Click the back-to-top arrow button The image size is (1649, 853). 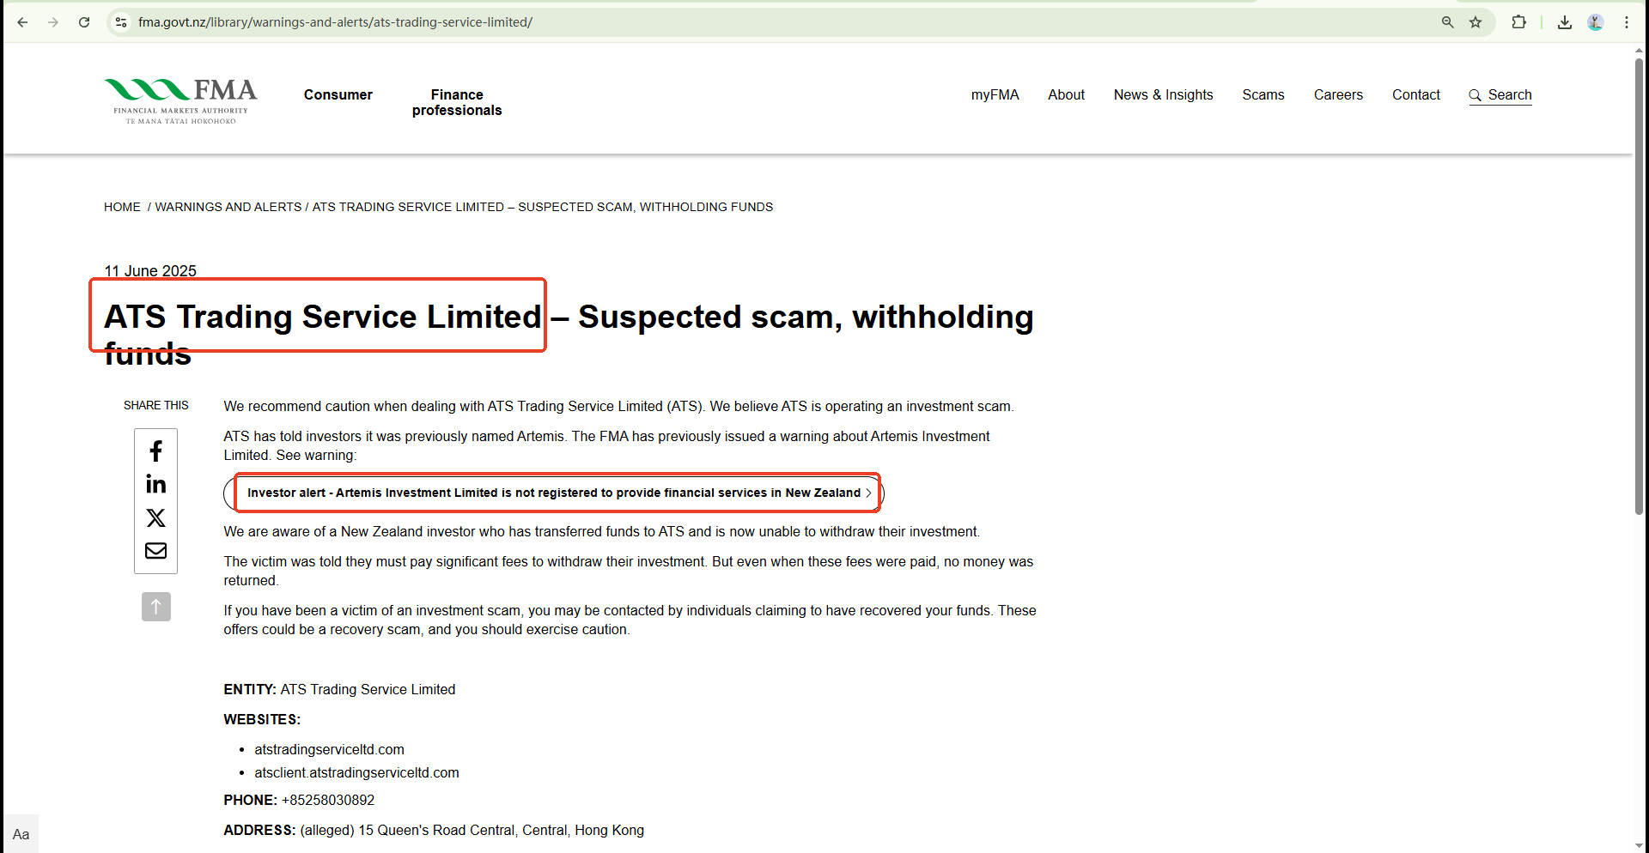(155, 607)
